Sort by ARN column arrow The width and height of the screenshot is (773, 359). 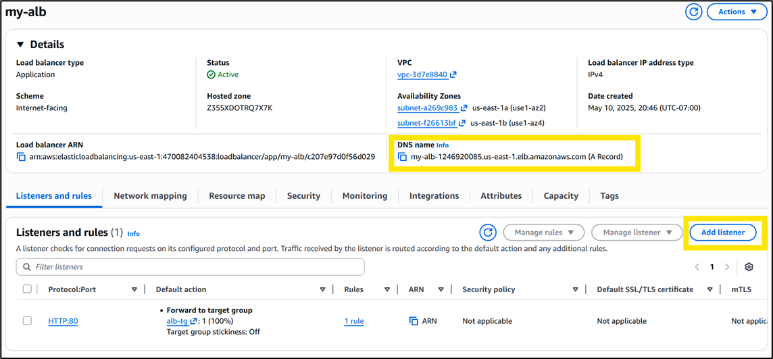441,290
